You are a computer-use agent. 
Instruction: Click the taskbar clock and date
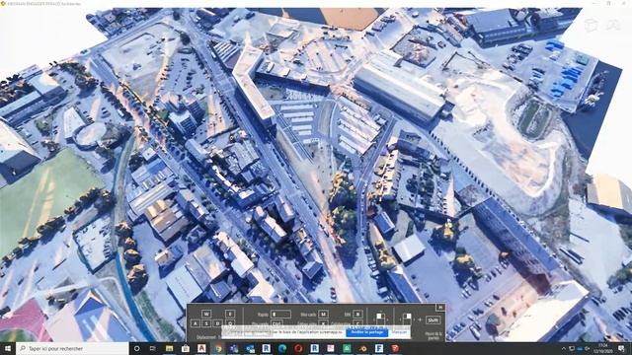pos(603,348)
